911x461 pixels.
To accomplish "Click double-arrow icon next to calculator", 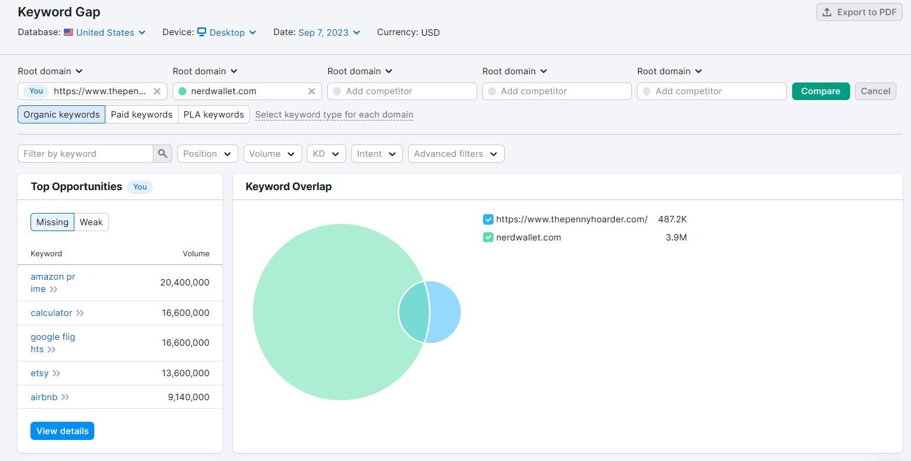I will coord(80,314).
